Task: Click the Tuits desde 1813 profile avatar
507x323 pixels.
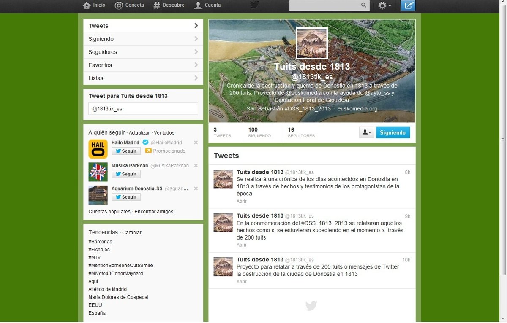Action: coord(312,43)
